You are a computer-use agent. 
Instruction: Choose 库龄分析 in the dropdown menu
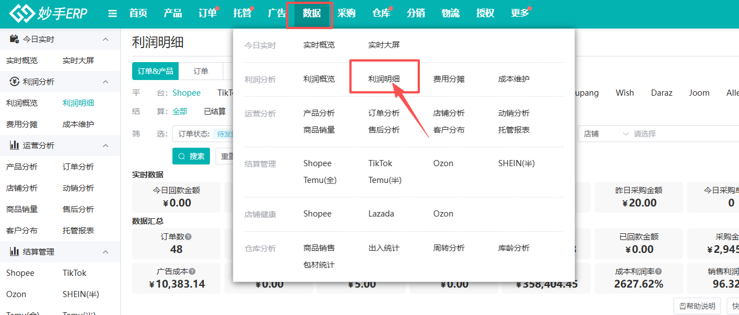[x=514, y=248]
